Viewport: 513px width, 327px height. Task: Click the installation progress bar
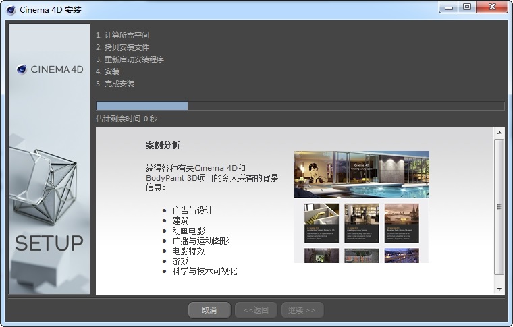[300, 106]
